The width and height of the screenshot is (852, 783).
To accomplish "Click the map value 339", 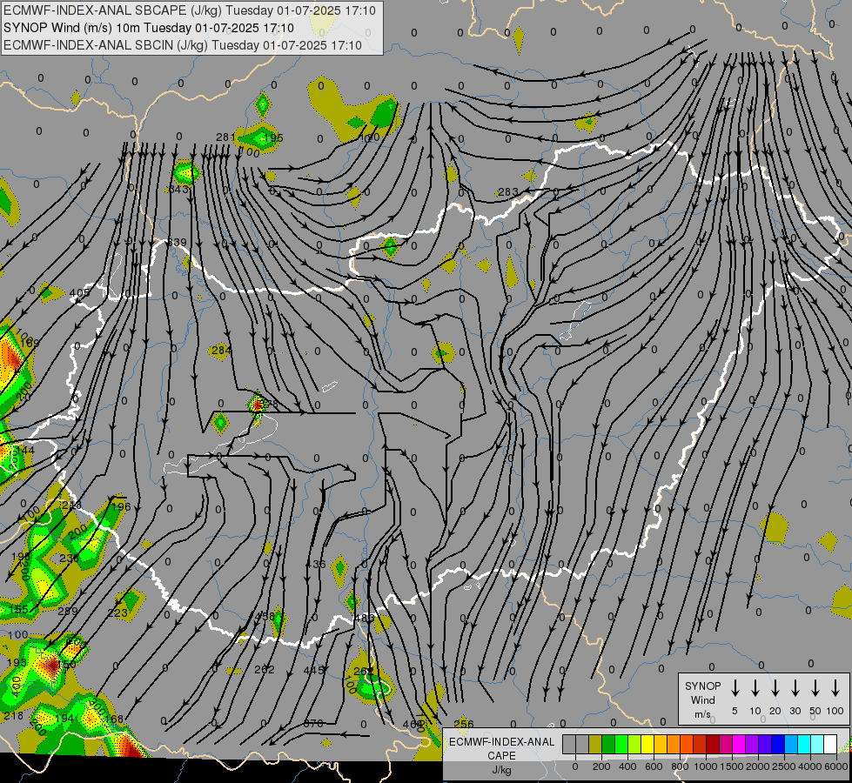I will click(176, 243).
